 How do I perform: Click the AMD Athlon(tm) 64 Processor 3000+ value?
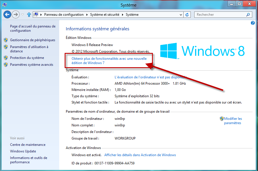pyautogui.click(x=142, y=83)
